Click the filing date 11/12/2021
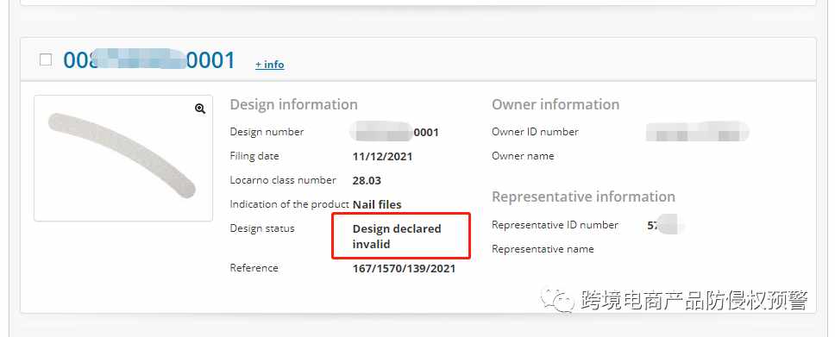835x337 pixels. pos(382,157)
